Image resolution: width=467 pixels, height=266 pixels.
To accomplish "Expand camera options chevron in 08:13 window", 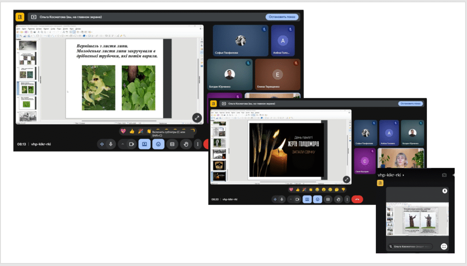I will pos(122,144).
